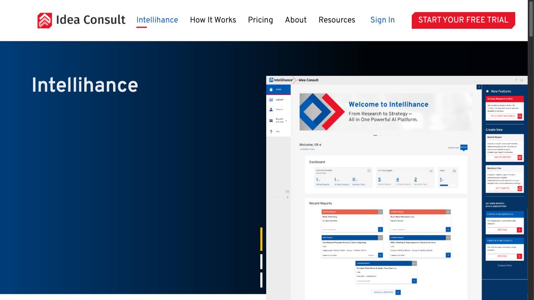This screenshot has height=300, width=534.
Task: Open Card Reward Program Services options menu
Action: point(380,237)
